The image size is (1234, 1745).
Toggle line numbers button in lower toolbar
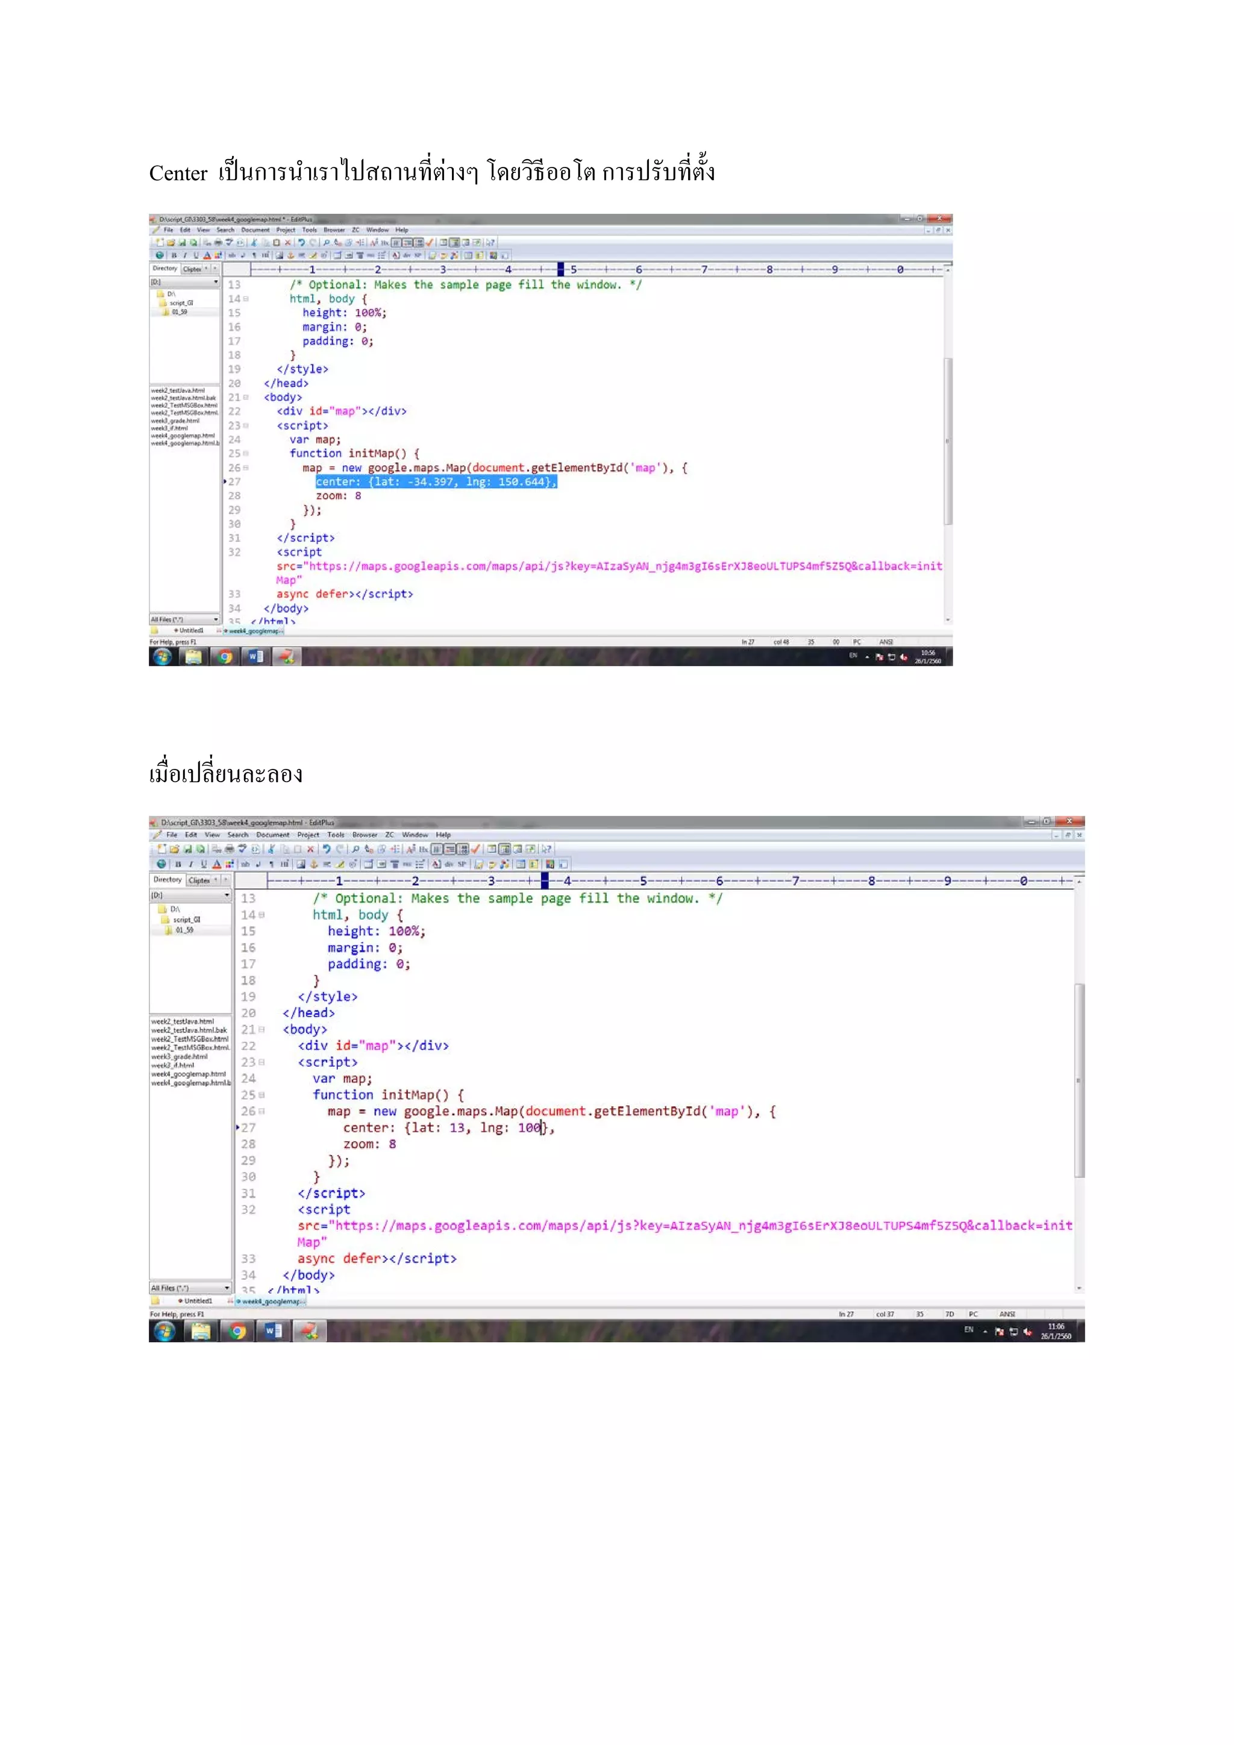point(463,850)
